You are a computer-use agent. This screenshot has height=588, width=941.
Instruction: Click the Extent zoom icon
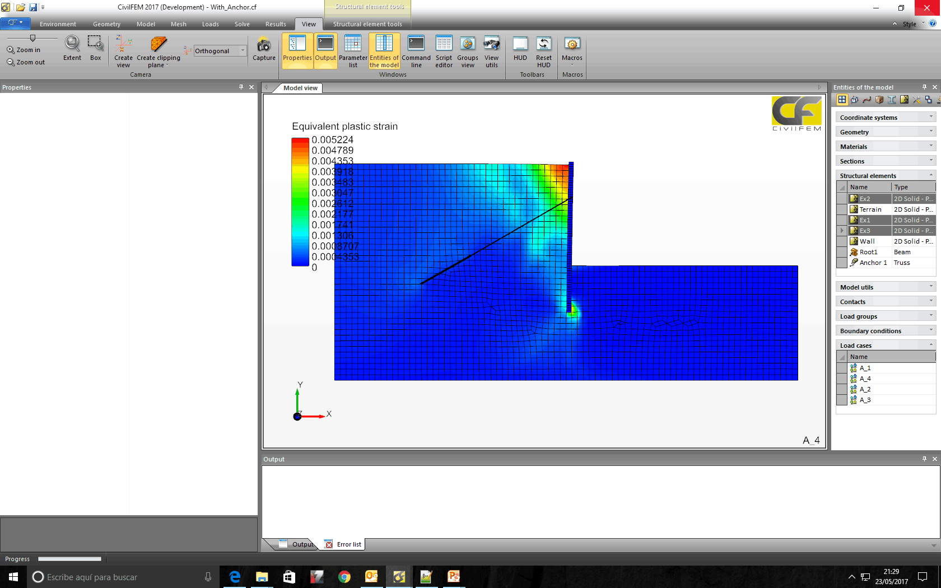[x=72, y=48]
